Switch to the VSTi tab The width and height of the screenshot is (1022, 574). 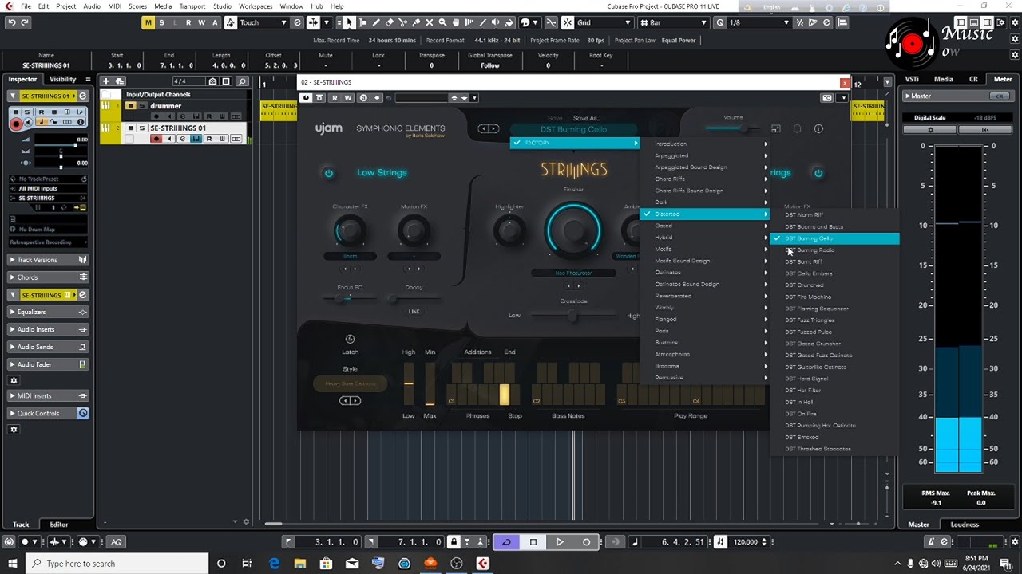[x=911, y=79]
